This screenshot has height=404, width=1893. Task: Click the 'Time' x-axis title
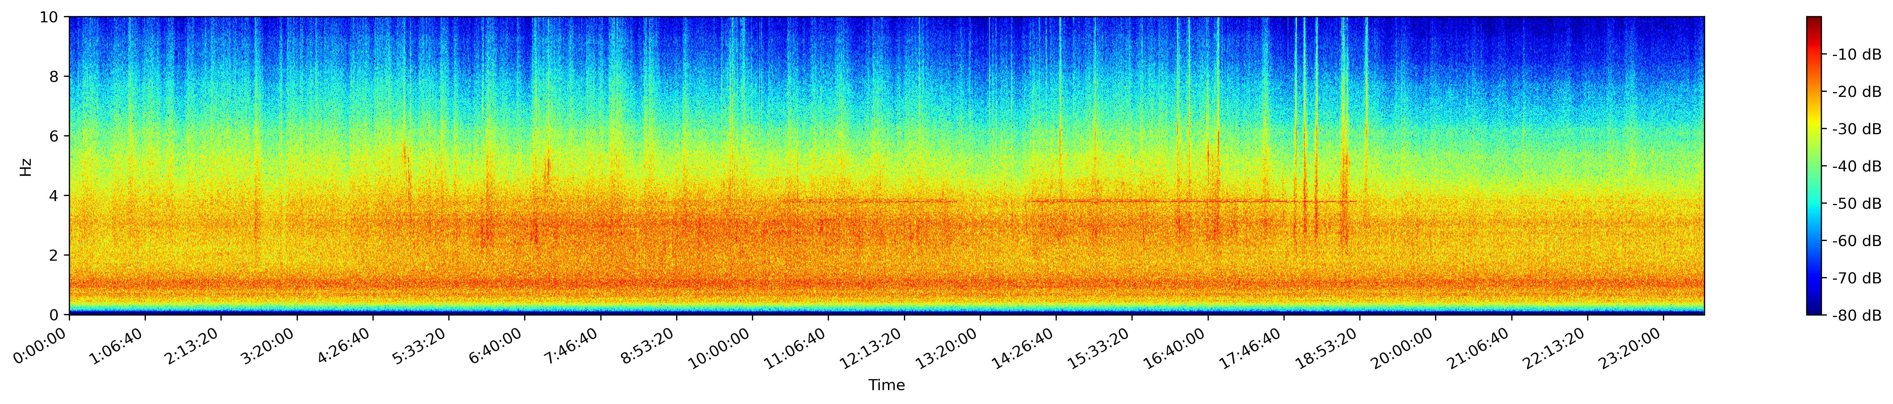(x=886, y=386)
